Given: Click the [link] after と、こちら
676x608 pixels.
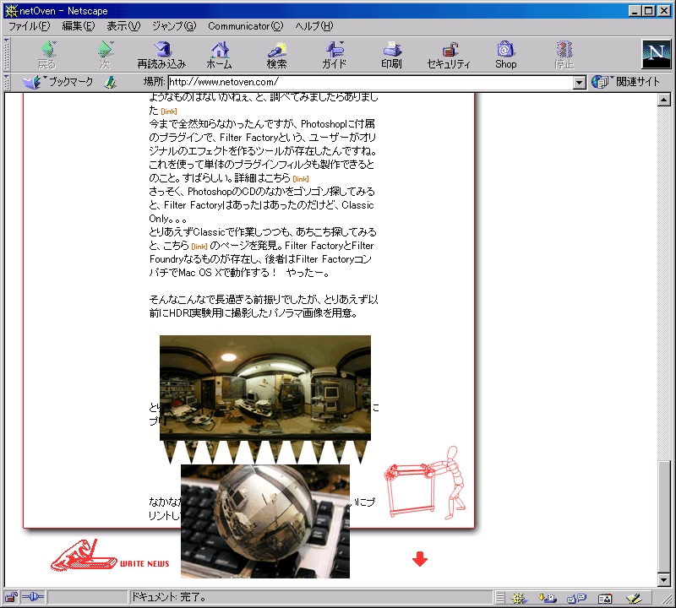Looking at the screenshot, I should 199,247.
